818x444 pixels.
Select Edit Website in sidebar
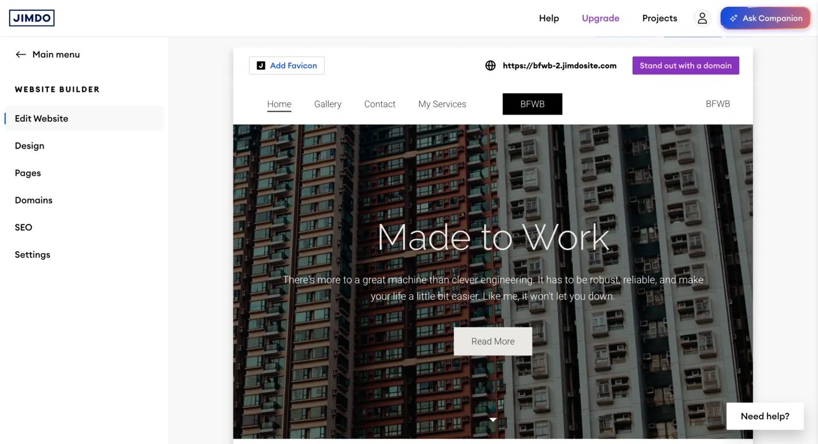coord(41,119)
